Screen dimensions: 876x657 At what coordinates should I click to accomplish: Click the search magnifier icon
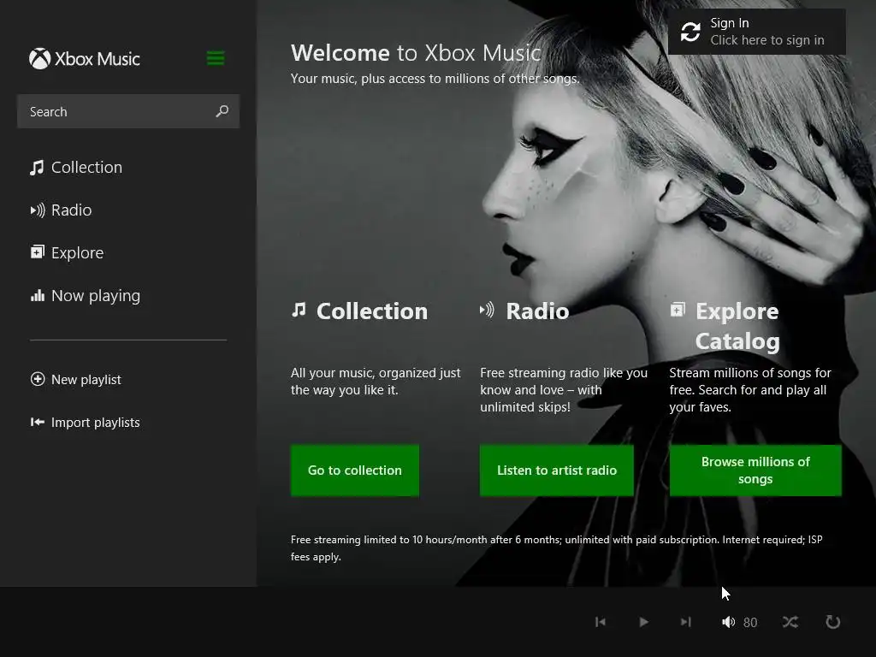(x=222, y=111)
